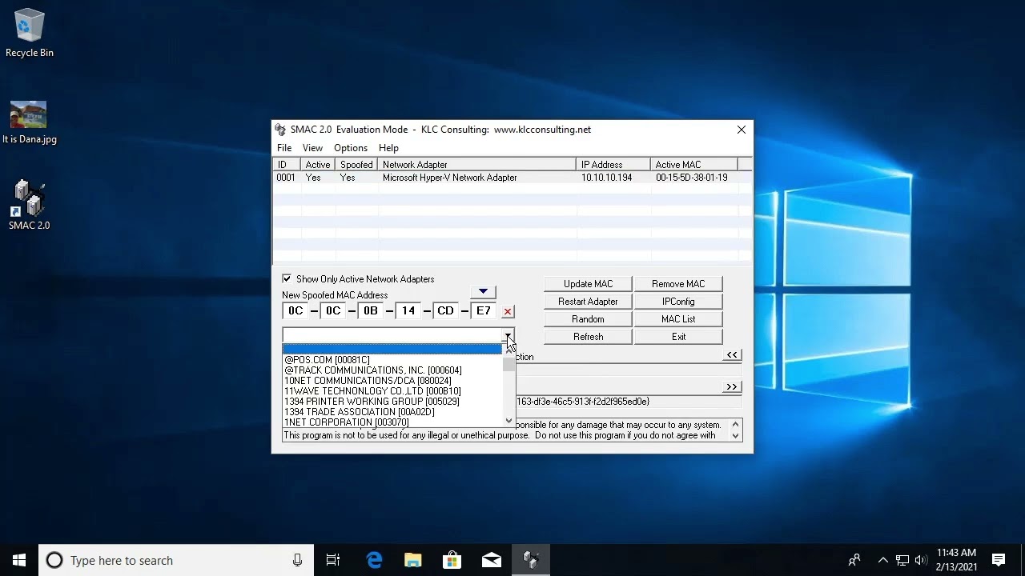Click the ID column header
The image size is (1025, 576).
point(287,165)
